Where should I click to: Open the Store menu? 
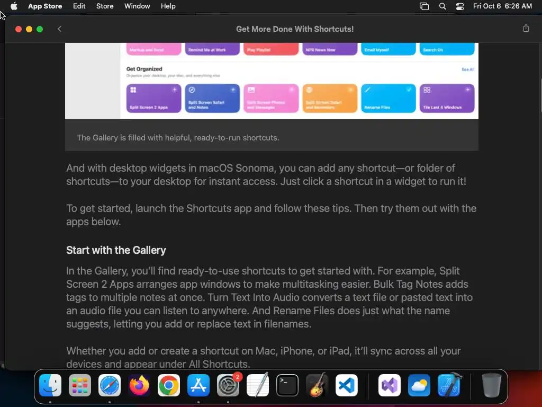[x=105, y=6]
